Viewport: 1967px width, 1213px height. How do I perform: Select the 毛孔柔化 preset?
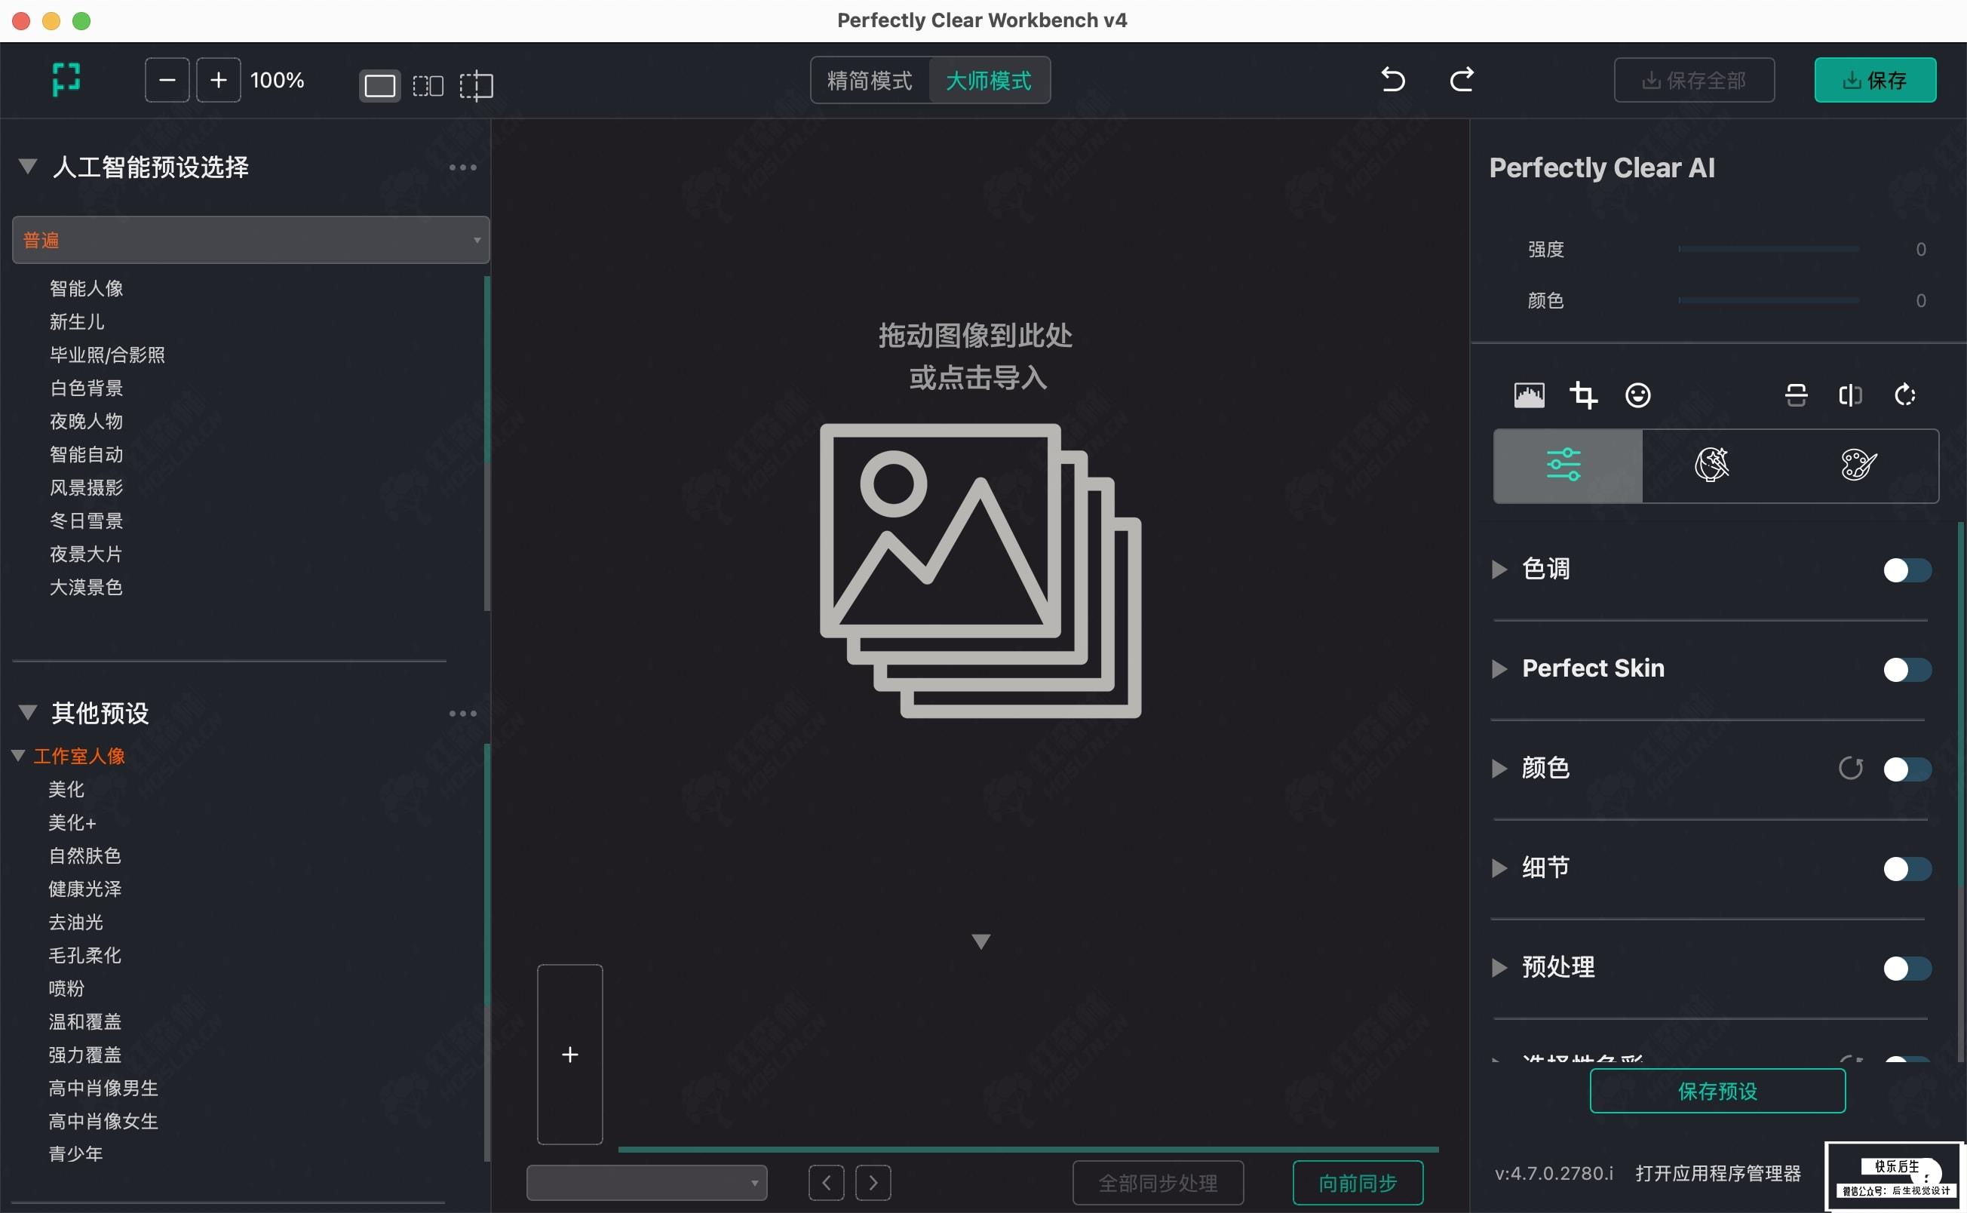pos(85,956)
